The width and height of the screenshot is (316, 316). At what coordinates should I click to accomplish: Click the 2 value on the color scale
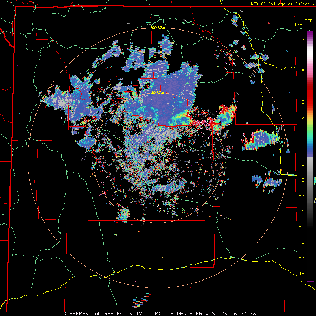[303, 118]
